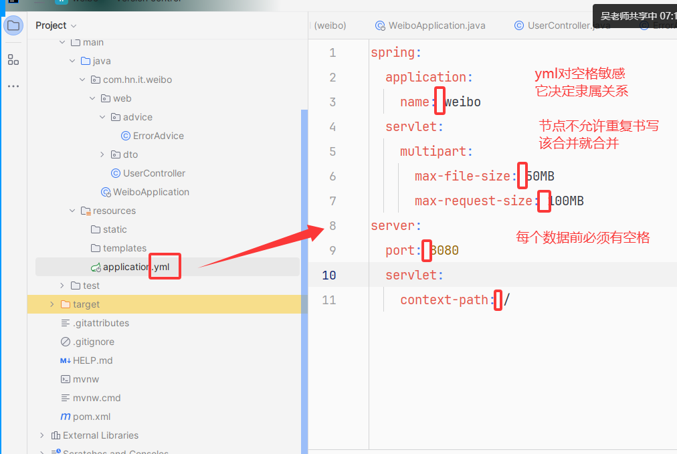Click mvnw shell script icon
The height and width of the screenshot is (454, 677).
[x=66, y=379]
